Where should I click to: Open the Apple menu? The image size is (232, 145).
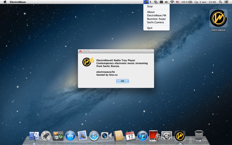point(5,2)
